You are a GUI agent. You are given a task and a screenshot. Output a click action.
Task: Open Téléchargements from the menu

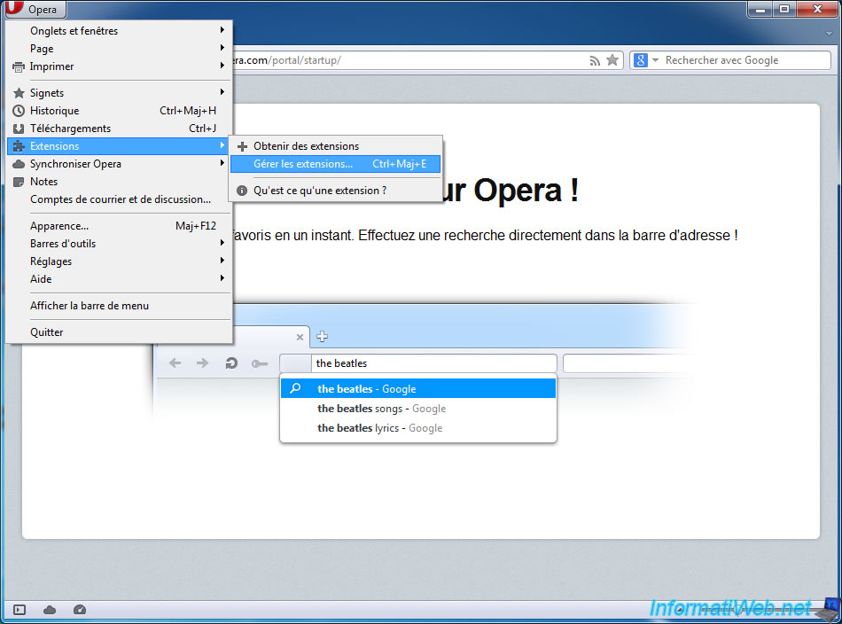pyautogui.click(x=70, y=129)
